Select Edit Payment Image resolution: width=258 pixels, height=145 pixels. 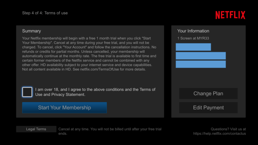point(208,107)
